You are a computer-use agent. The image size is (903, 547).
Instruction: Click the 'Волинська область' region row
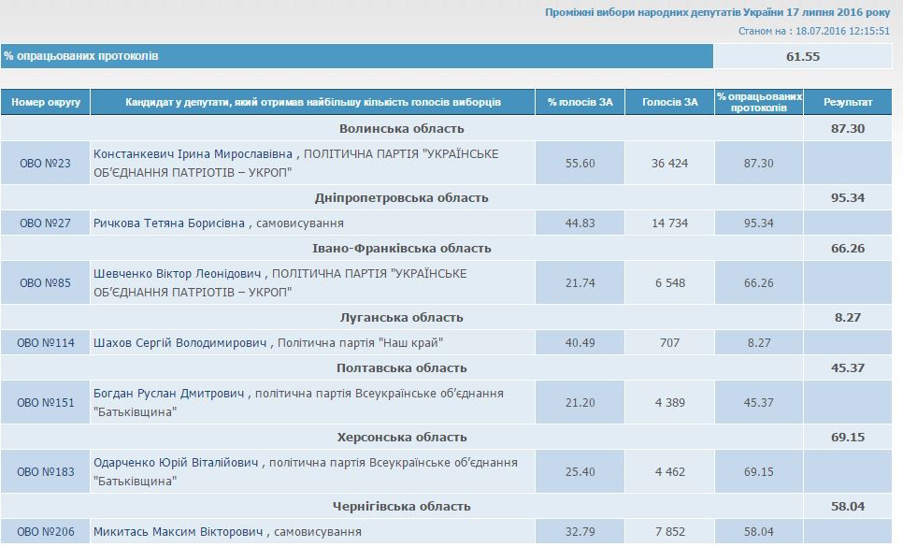click(401, 129)
